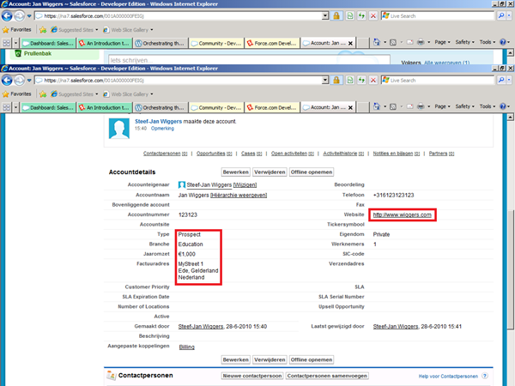Click Read Mail icon in front window
This screenshot has width=515, height=386.
pyautogui.click(x=410, y=107)
